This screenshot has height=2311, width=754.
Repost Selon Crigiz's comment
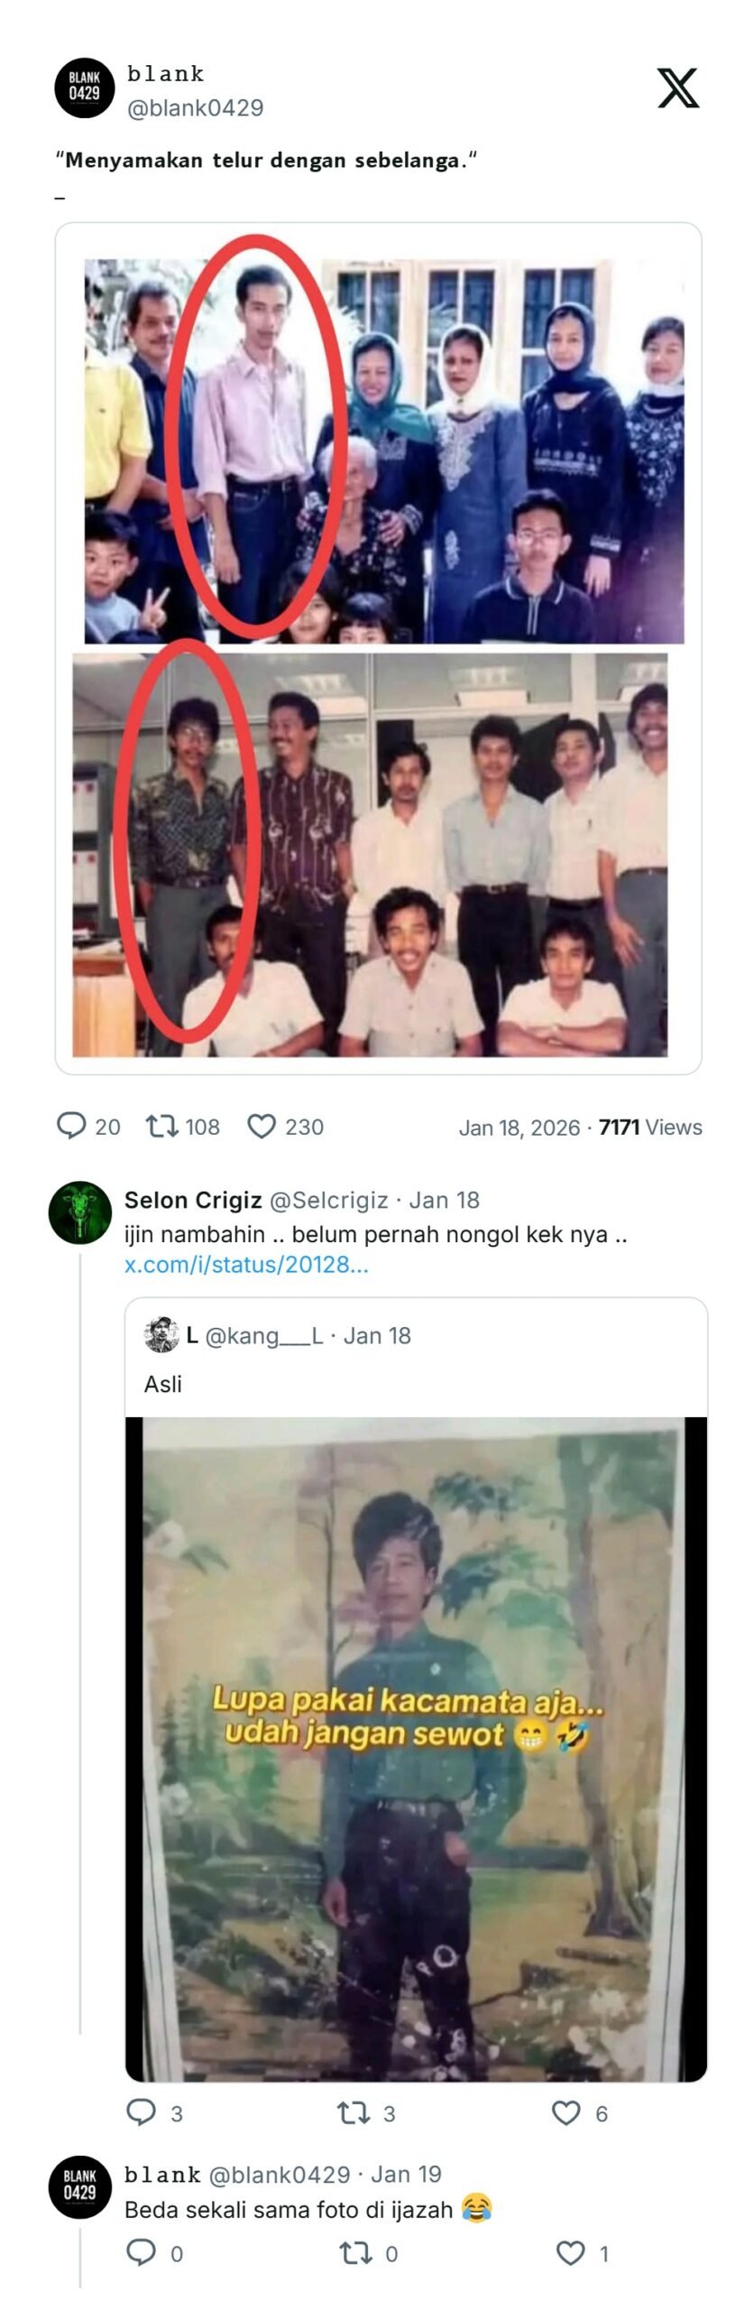[x=353, y=2111]
